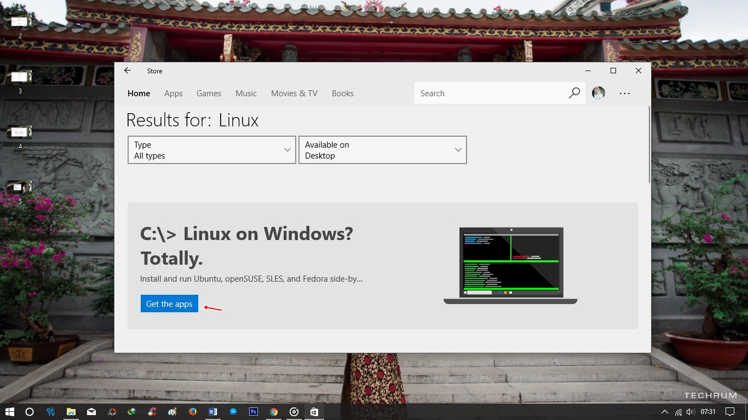Switch to the Music tab
748x420 pixels.
pos(246,94)
